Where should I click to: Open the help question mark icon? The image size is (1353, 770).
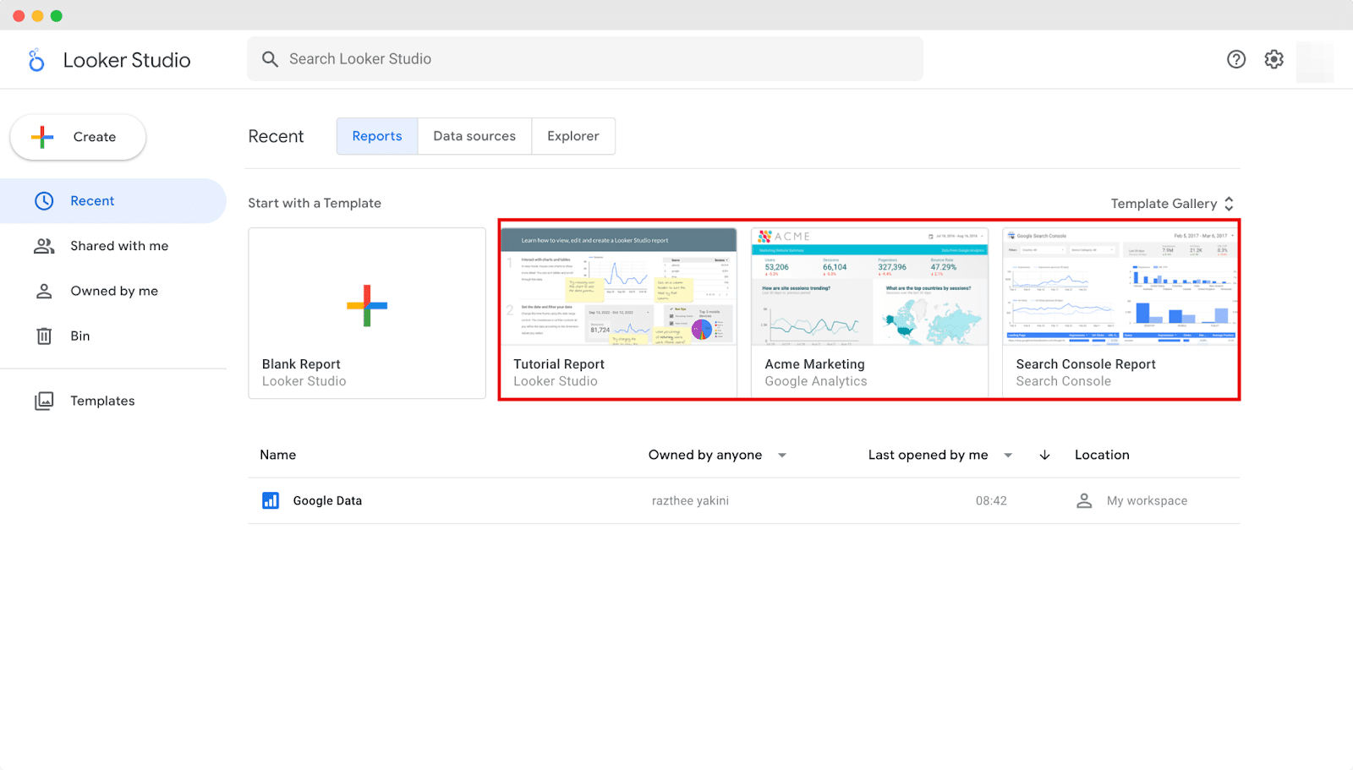[x=1236, y=59]
